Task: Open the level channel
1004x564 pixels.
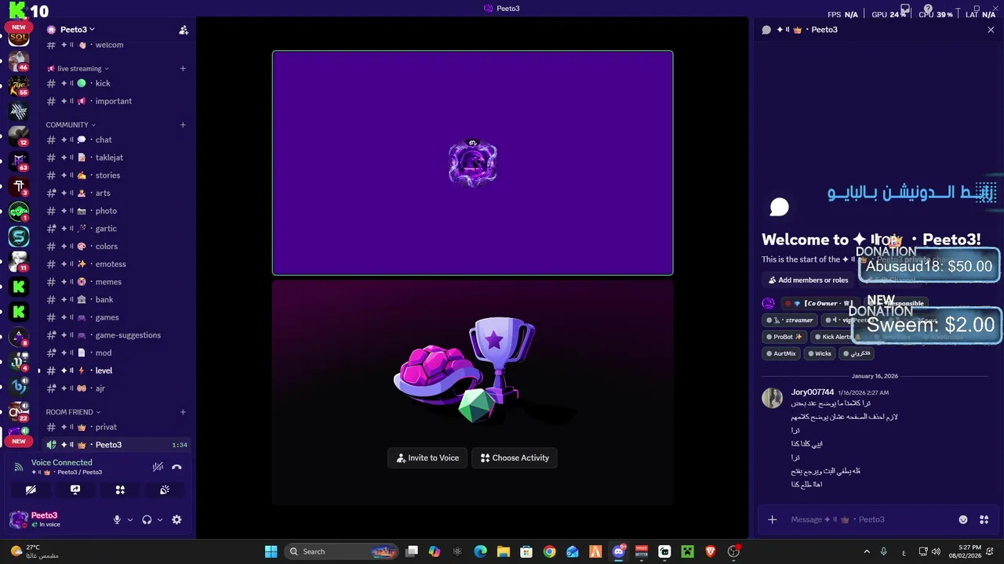Action: point(116,371)
